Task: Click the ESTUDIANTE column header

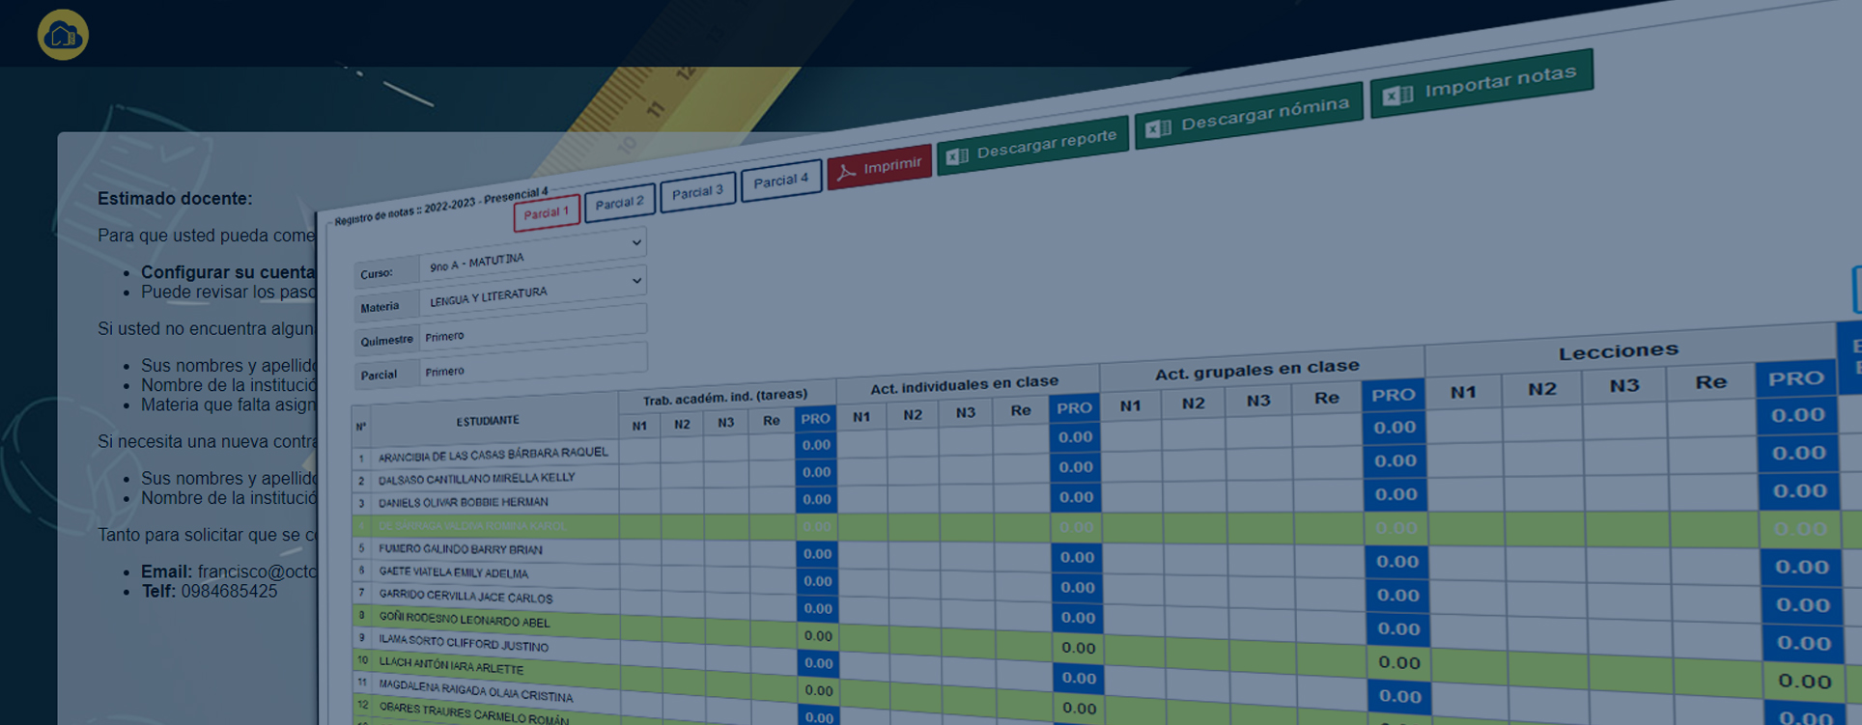Action: 488,421
